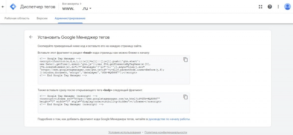Switch to the Версии tab
The height and width of the screenshot is (135, 293).
tap(42, 18)
